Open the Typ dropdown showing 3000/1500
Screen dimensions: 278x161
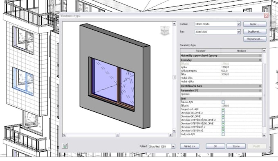click(x=238, y=32)
